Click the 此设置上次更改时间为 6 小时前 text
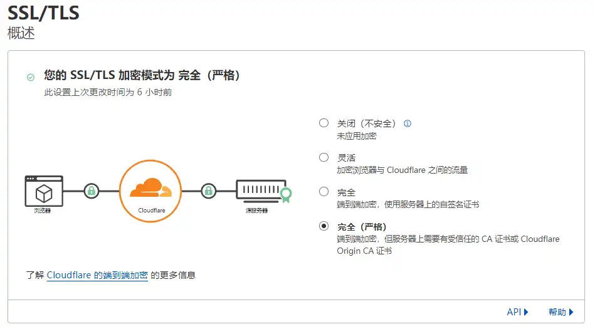The width and height of the screenshot is (595, 329). (108, 92)
